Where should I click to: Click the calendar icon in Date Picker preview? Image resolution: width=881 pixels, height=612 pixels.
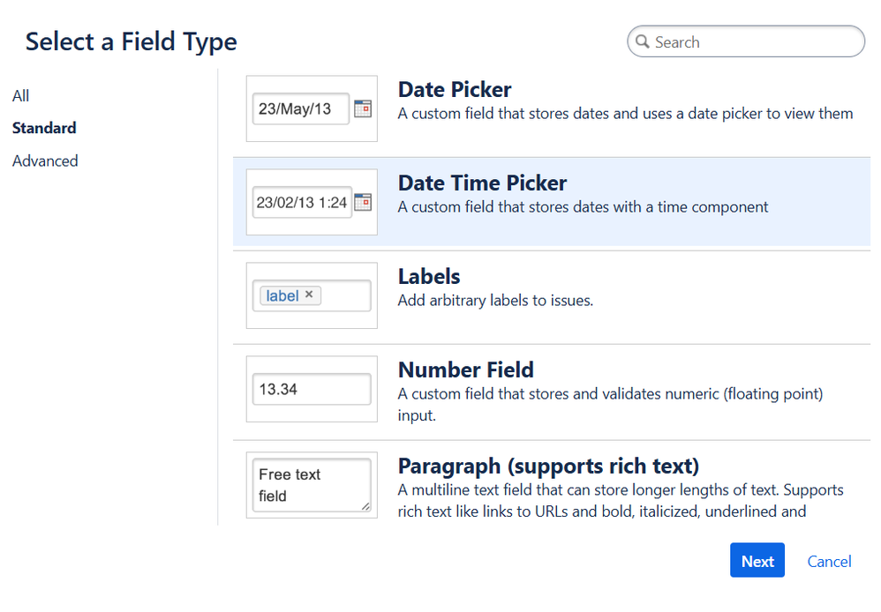[x=362, y=108]
